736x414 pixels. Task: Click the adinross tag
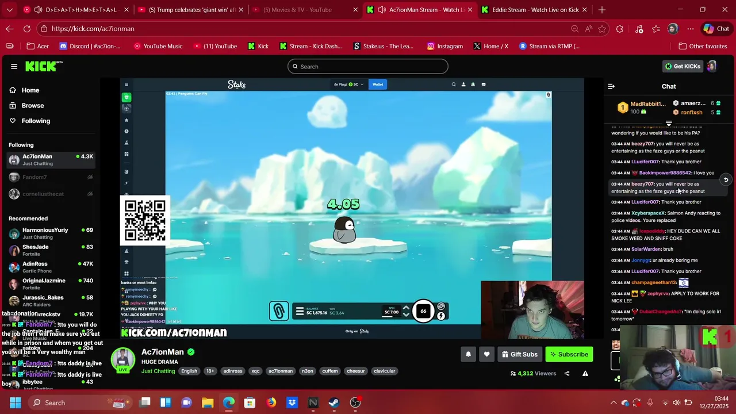click(233, 371)
